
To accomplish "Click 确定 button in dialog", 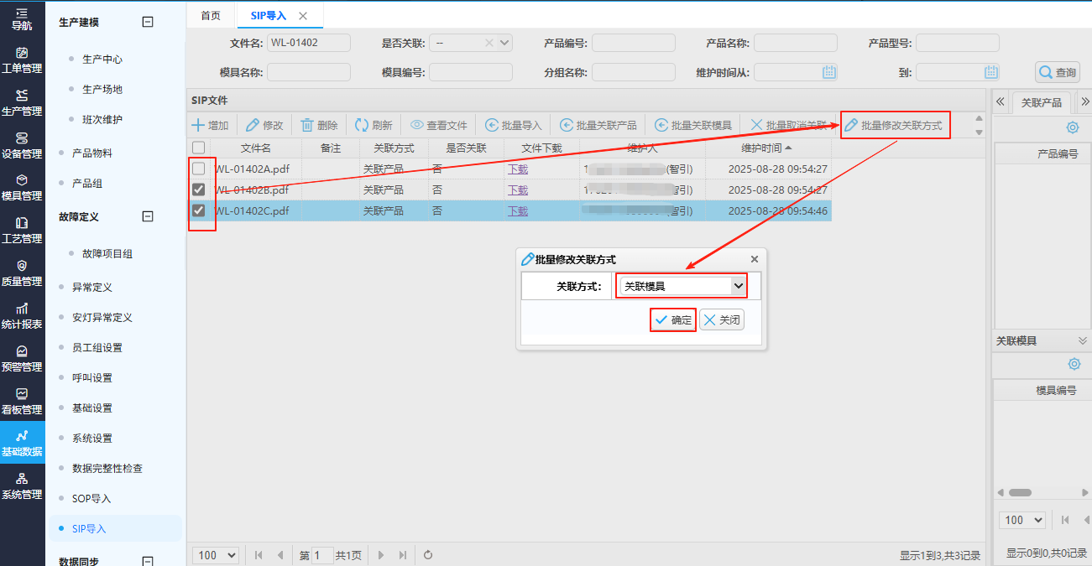I will pyautogui.click(x=673, y=319).
